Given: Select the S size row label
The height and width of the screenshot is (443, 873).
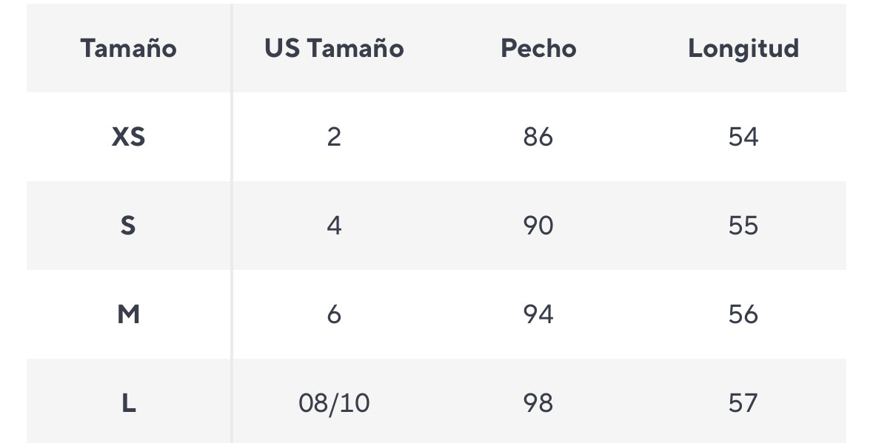Looking at the screenshot, I should [128, 226].
